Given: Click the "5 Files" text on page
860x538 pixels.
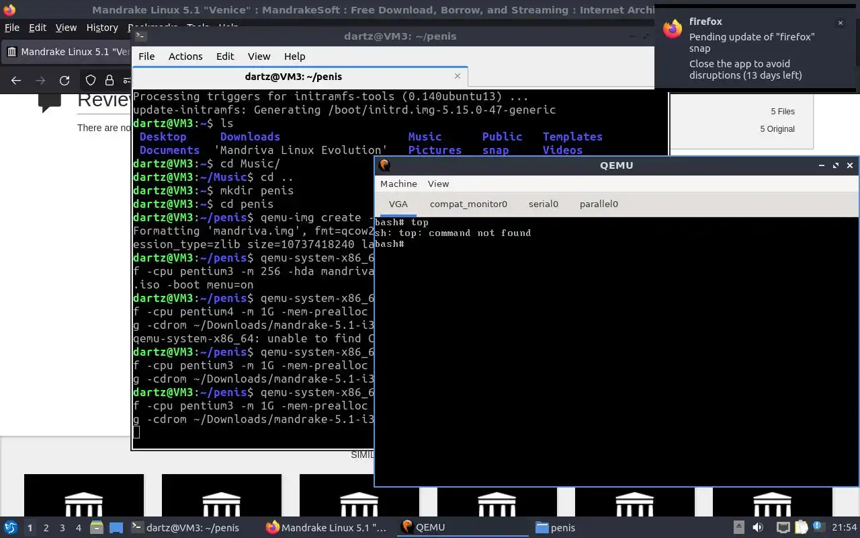Looking at the screenshot, I should 783,112.
